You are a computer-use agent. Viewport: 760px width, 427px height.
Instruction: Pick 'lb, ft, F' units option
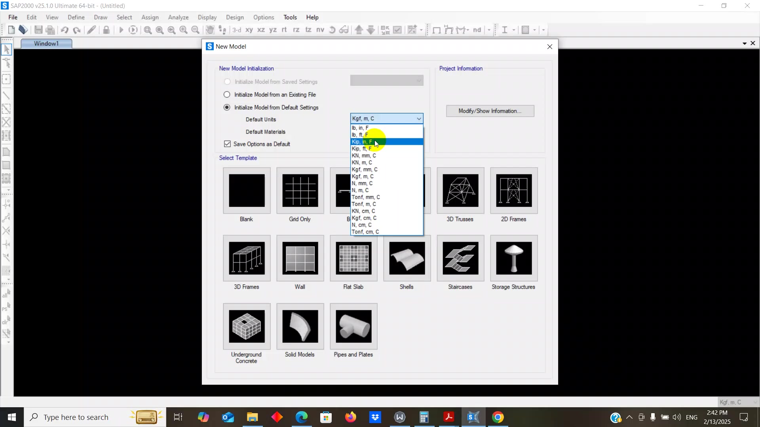click(x=387, y=135)
